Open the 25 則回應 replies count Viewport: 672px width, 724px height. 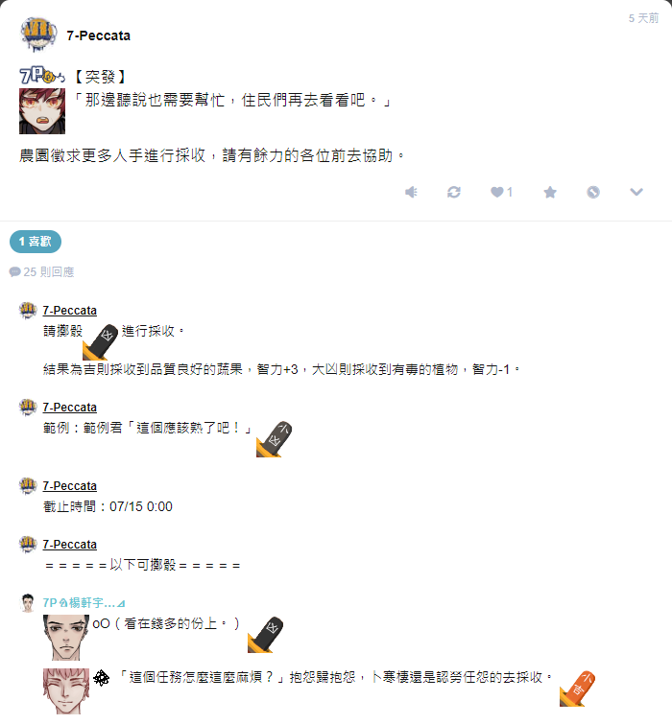tap(41, 271)
